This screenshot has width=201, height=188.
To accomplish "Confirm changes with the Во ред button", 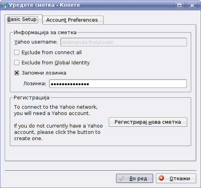I will (135, 178).
